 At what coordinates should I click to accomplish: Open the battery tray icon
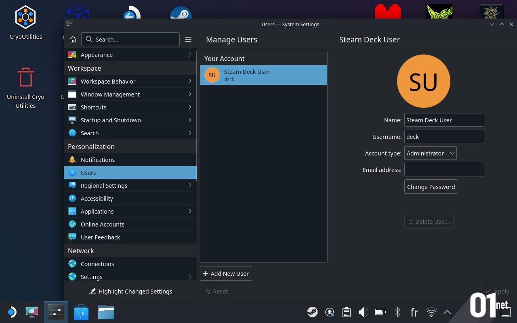[x=380, y=312]
